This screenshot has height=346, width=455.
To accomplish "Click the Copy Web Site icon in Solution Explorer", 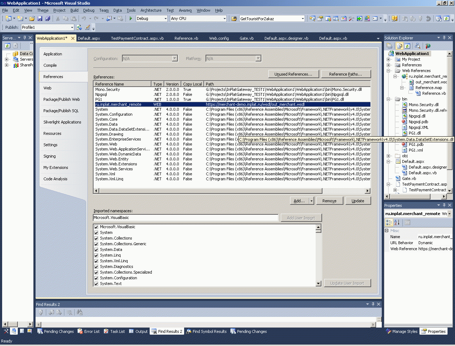I will pos(428,46).
